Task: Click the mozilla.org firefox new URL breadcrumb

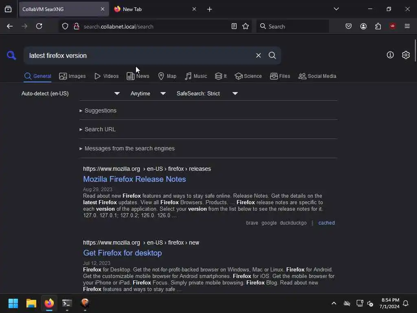Action: [x=141, y=243]
